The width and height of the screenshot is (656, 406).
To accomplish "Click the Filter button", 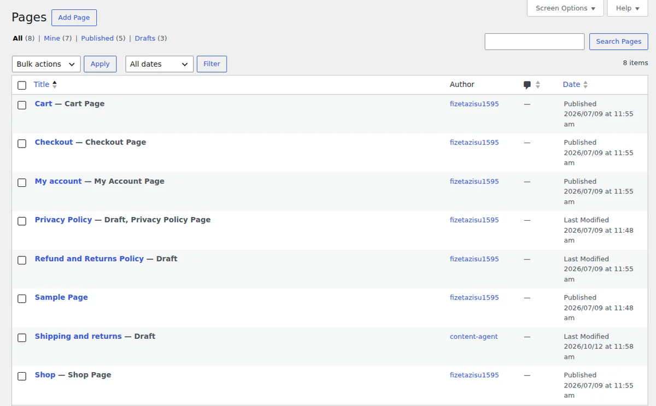I will point(212,64).
